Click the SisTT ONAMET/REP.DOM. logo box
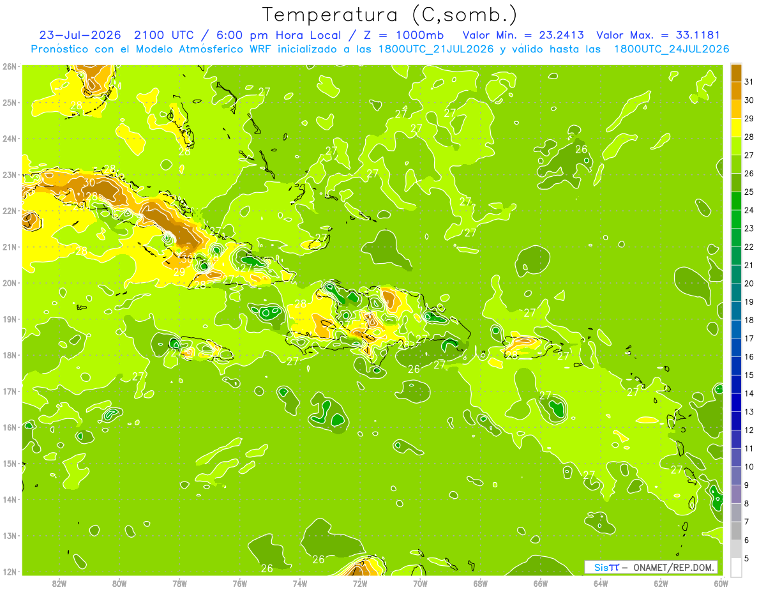The width and height of the screenshot is (766, 592). pos(651,567)
